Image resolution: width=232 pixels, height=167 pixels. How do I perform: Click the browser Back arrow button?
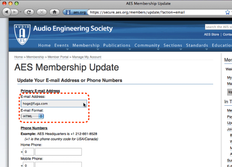coord(7,12)
